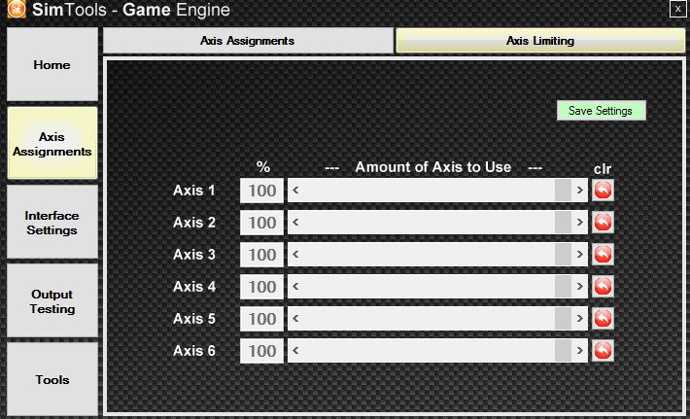This screenshot has width=690, height=419.
Task: Reset Axis 3 with its red clr icon
Action: pyautogui.click(x=603, y=255)
